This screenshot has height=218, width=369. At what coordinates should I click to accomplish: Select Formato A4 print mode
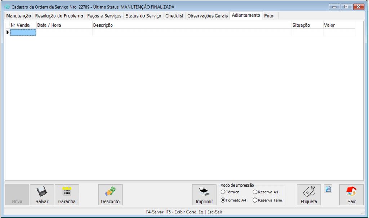(x=223, y=200)
